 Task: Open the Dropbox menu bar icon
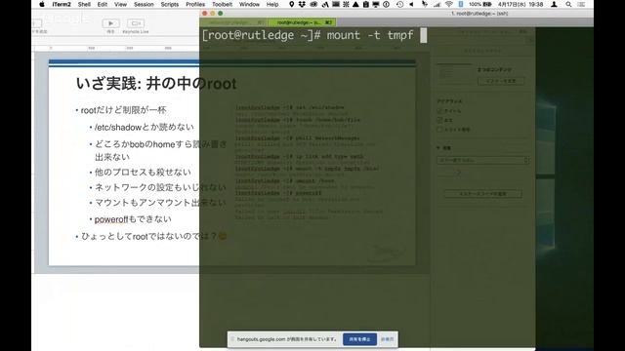pyautogui.click(x=302, y=4)
